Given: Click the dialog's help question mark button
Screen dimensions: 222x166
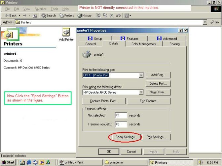Looking at the screenshot, I should click(181, 30).
